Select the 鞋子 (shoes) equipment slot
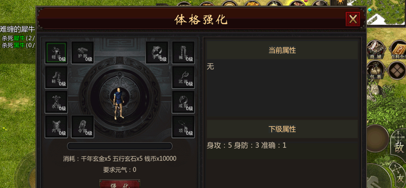Image resolution: width=406 pixels, height=188 pixels. (56, 77)
